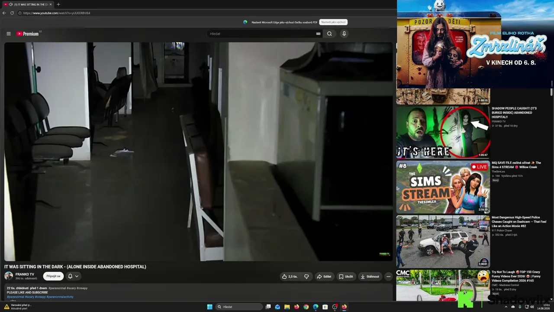Select the IT WAS SITTING IN THE DARK tab
Image resolution: width=554 pixels, height=312 pixels.
[28, 4]
